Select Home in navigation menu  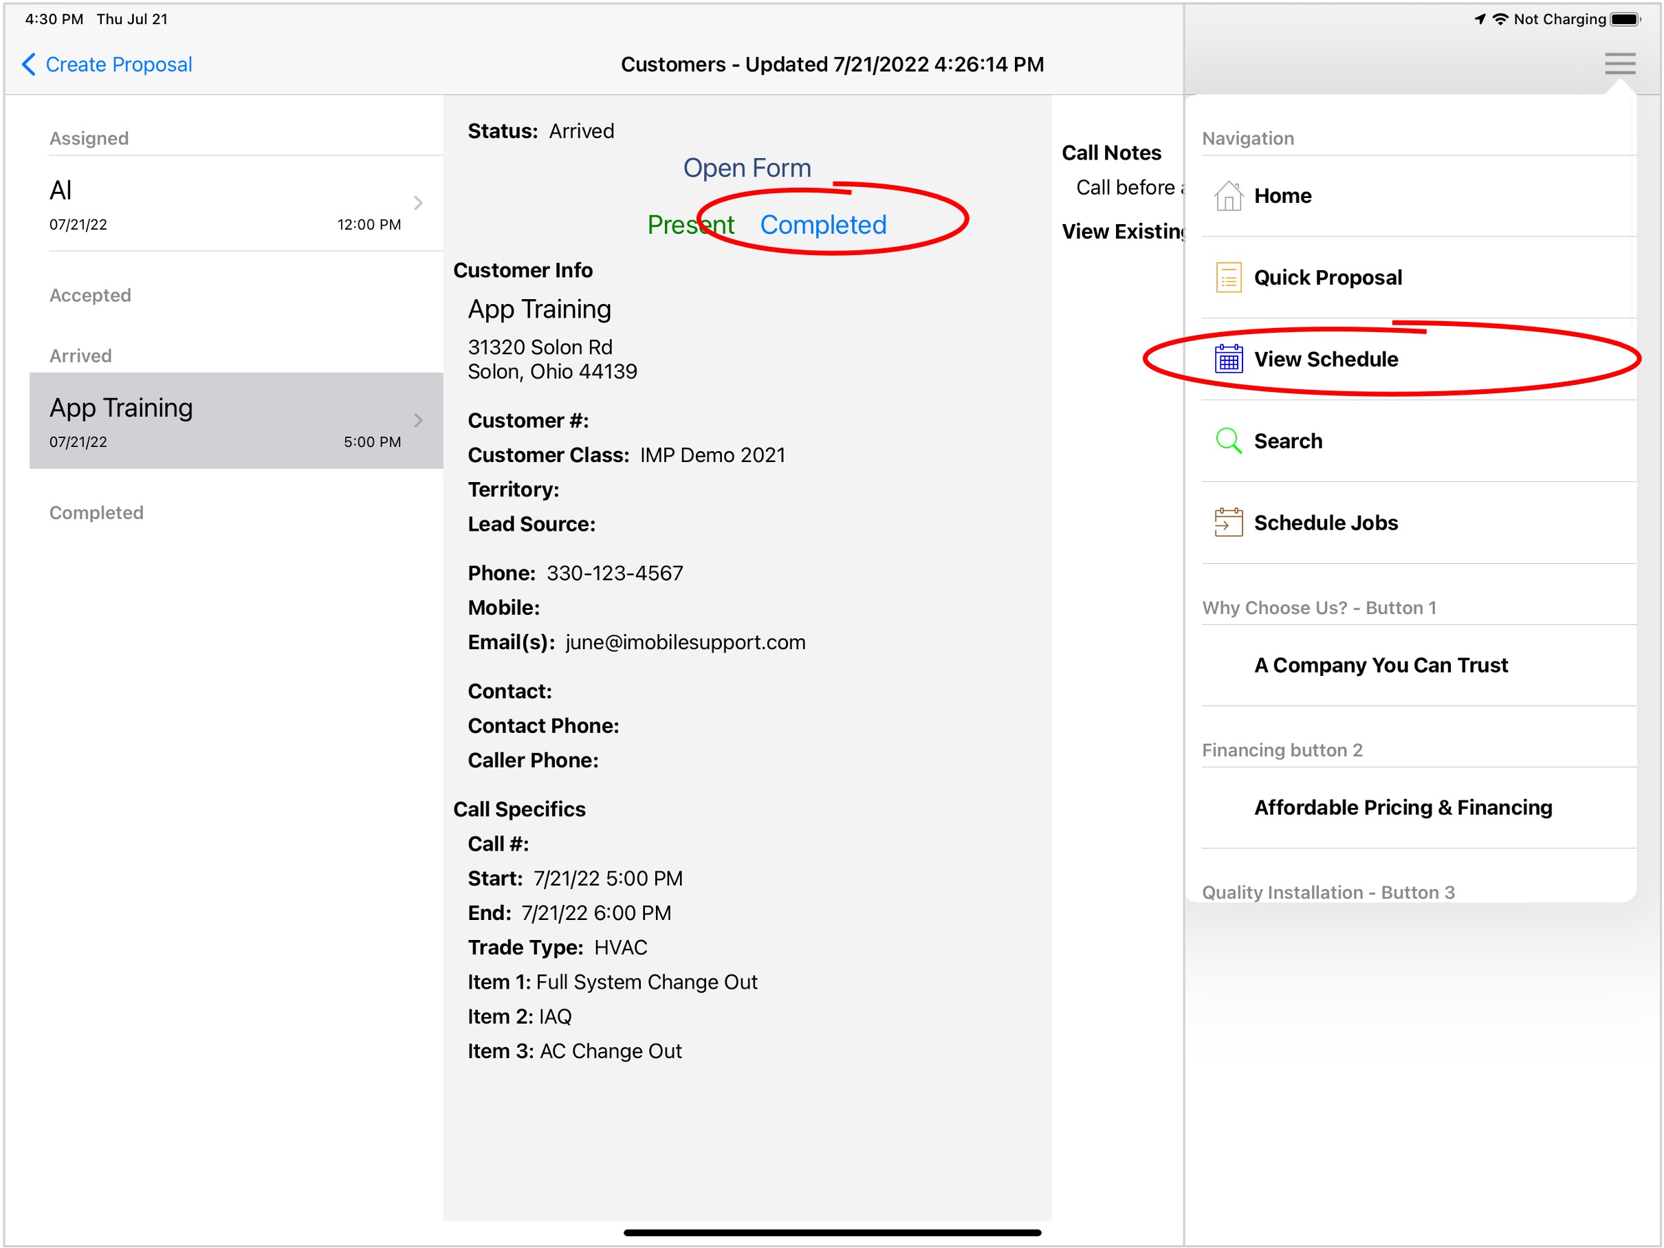[x=1419, y=197]
